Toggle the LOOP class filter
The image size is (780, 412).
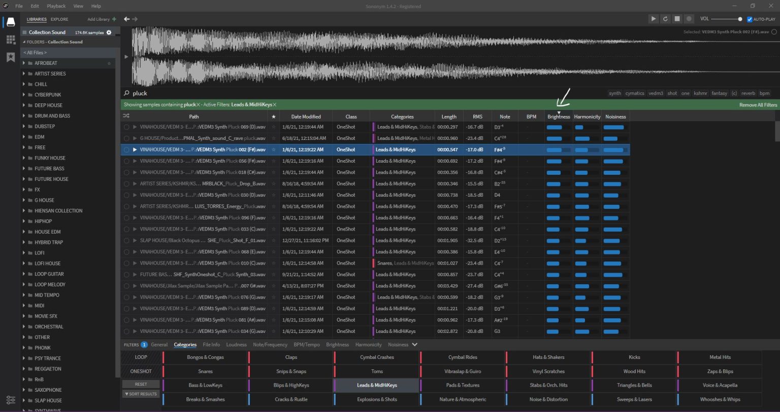click(141, 357)
